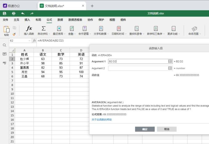This screenshot has width=209, height=144.
Task: Cancel the function dialog with 取消
Action: click(167, 129)
